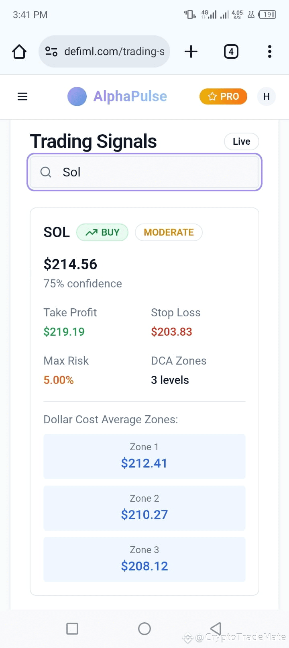This screenshot has width=289, height=648.
Task: Tap the Android back navigation button
Action: [216, 628]
